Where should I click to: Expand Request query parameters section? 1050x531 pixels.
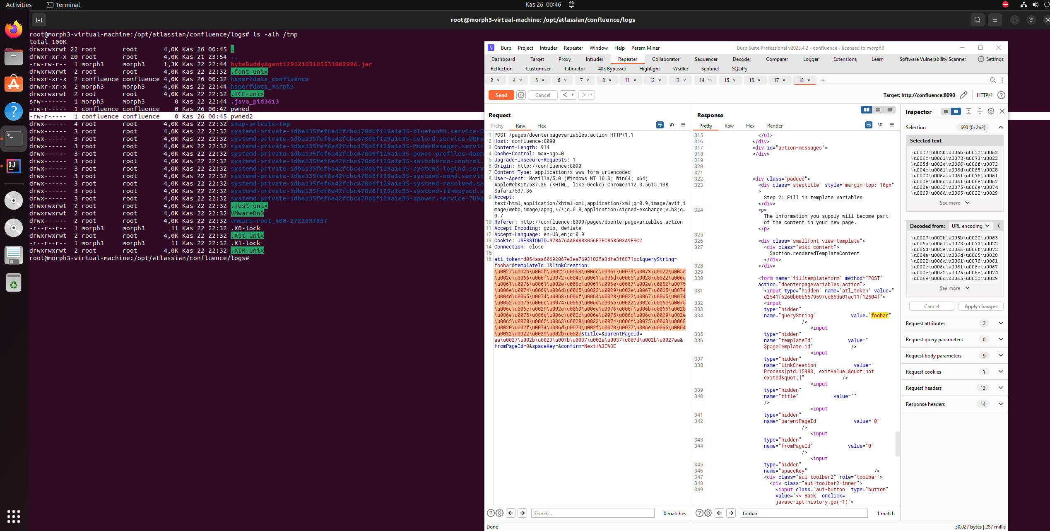point(1001,340)
